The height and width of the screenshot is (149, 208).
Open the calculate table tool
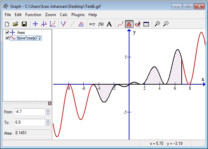coord(146,24)
